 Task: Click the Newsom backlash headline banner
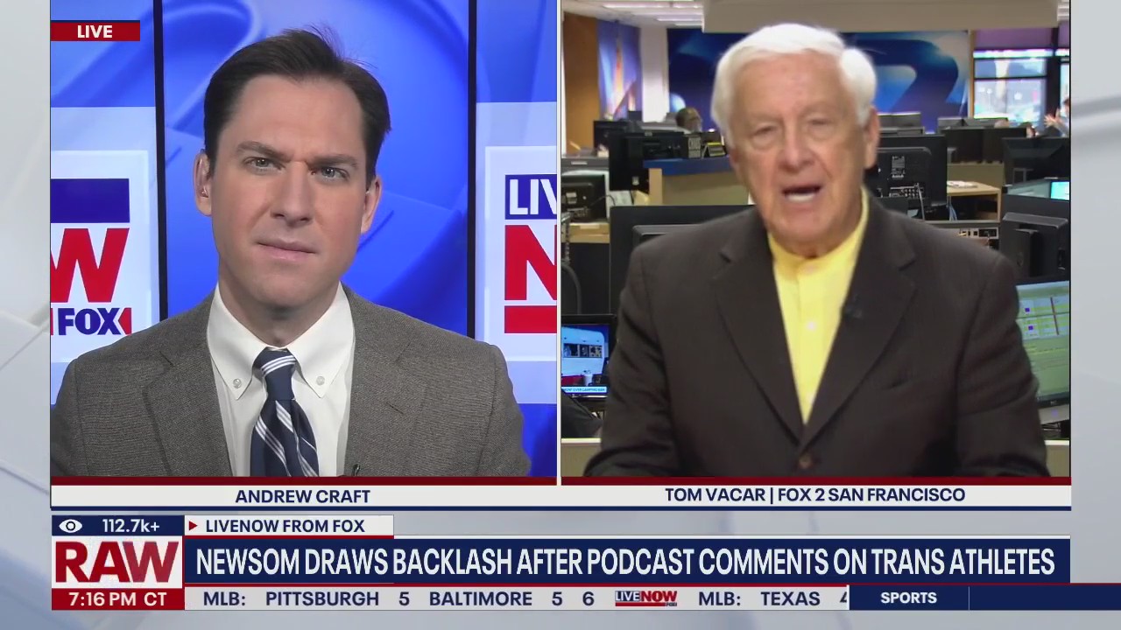click(x=624, y=563)
